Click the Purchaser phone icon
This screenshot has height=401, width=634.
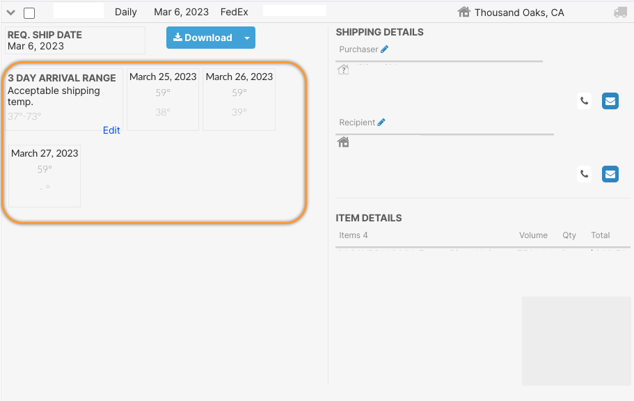[x=585, y=101]
